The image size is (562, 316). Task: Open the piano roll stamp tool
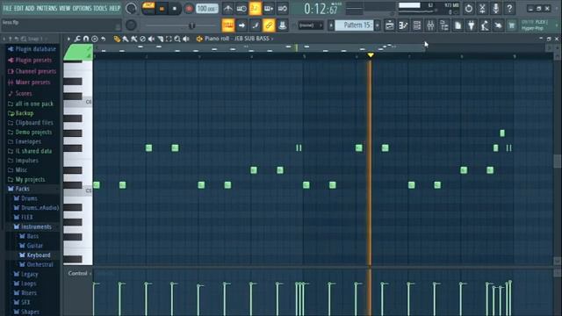coord(95,39)
